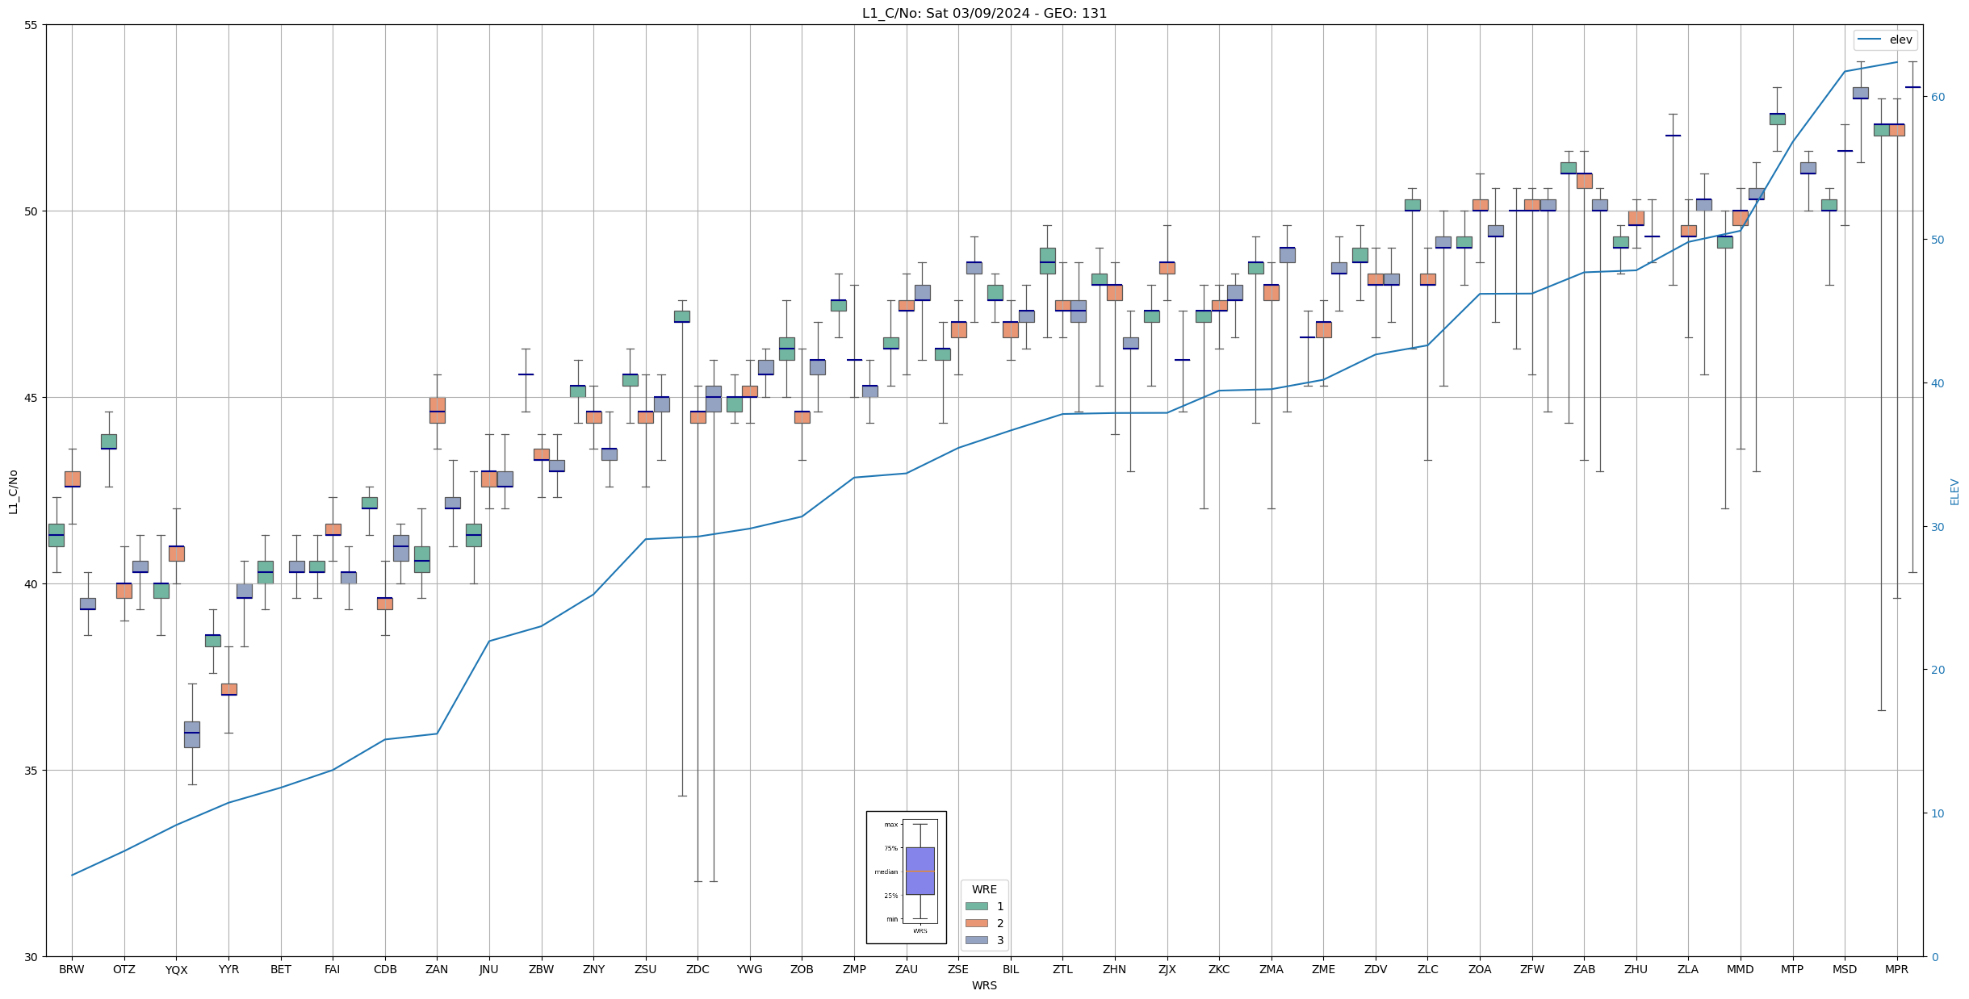Click the 35 tick on left axis

coord(31,771)
